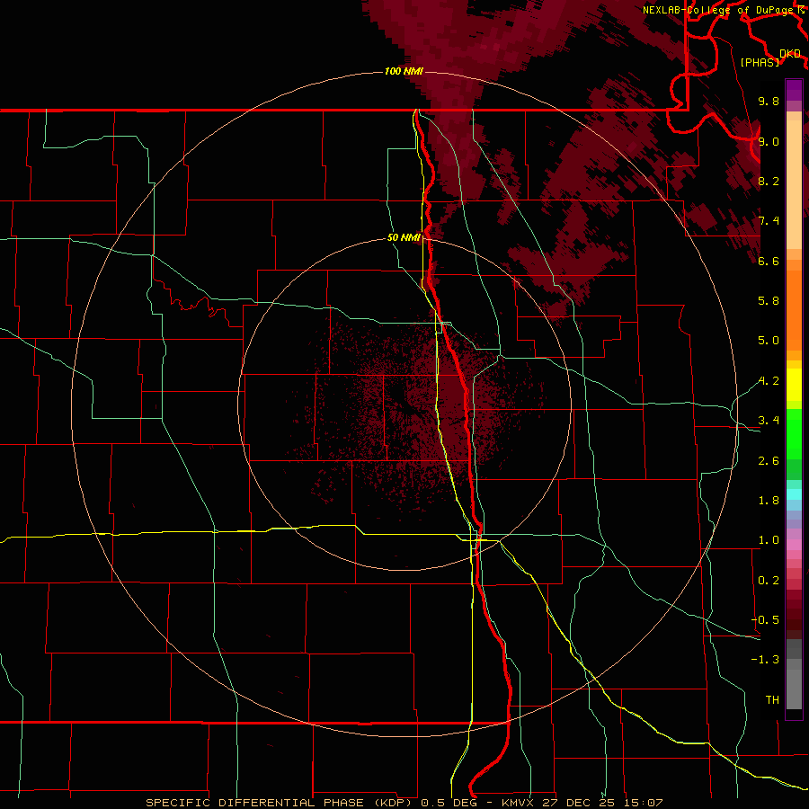Select the 8.2 value on the scale
This screenshot has height=809, width=809.
tap(769, 181)
